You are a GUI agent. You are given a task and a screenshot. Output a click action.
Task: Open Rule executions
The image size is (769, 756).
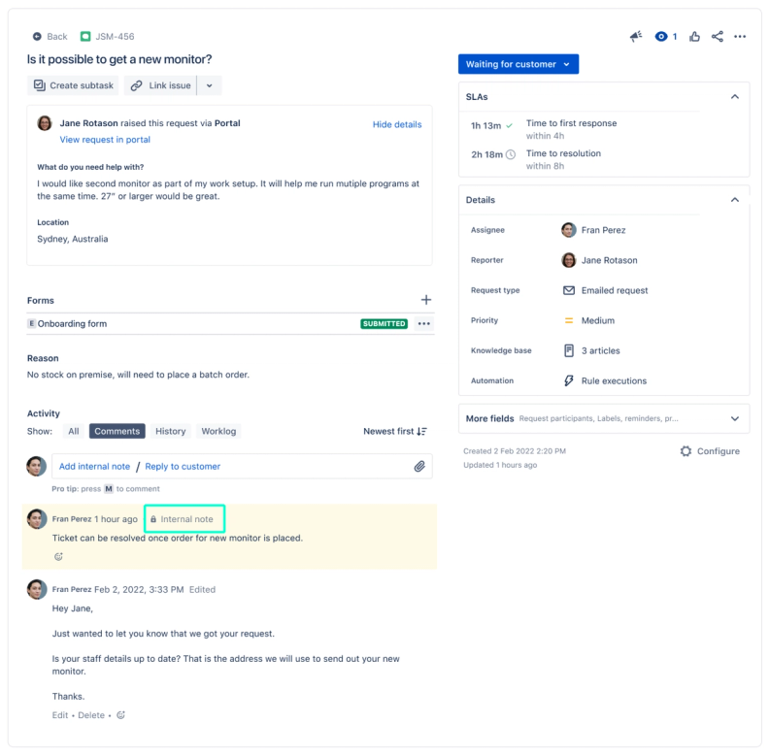pyautogui.click(x=614, y=381)
